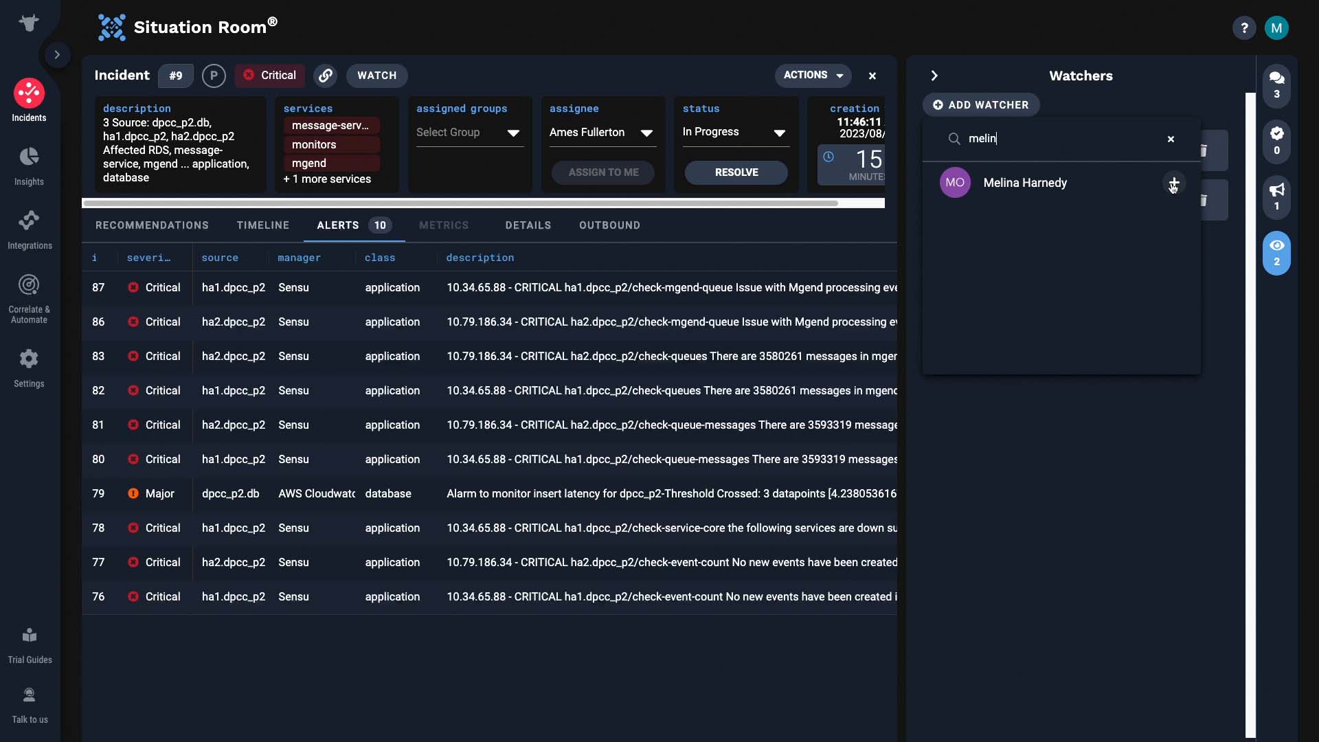1319x742 pixels.
Task: Switch to the METRICS tab
Action: pos(444,225)
